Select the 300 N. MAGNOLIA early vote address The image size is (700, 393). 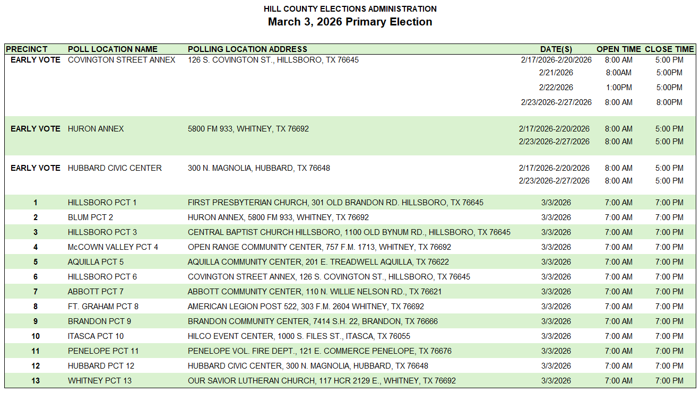pyautogui.click(x=259, y=168)
